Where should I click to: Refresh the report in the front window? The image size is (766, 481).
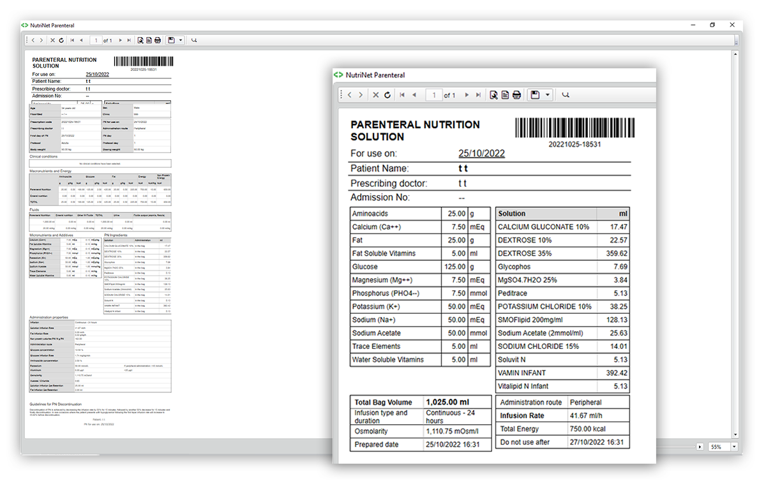pos(387,95)
